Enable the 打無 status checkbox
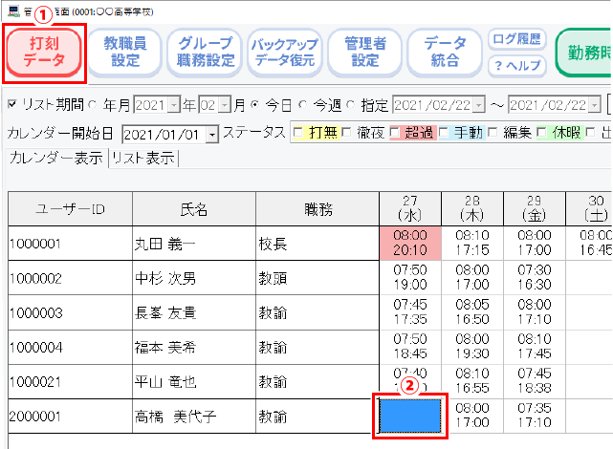Image resolution: width=613 pixels, height=449 pixels. coord(298,132)
